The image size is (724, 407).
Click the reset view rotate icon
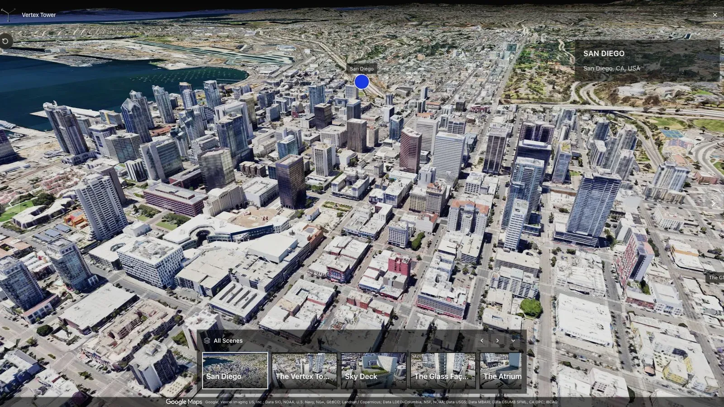(x=5, y=41)
